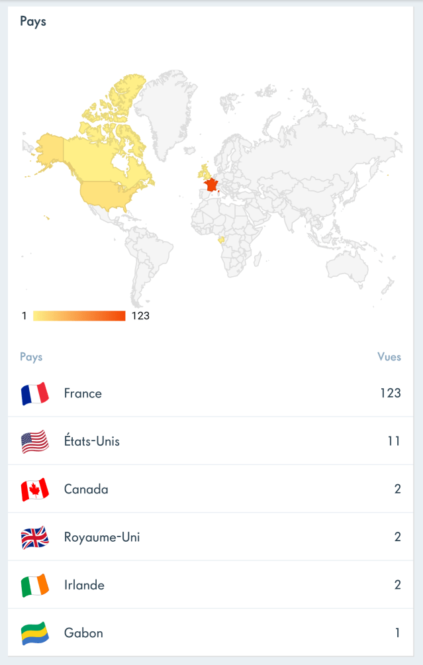
Task: Select the États-Unis row label
Action: coord(92,441)
